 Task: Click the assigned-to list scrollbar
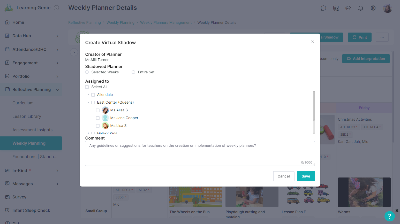click(x=314, y=106)
